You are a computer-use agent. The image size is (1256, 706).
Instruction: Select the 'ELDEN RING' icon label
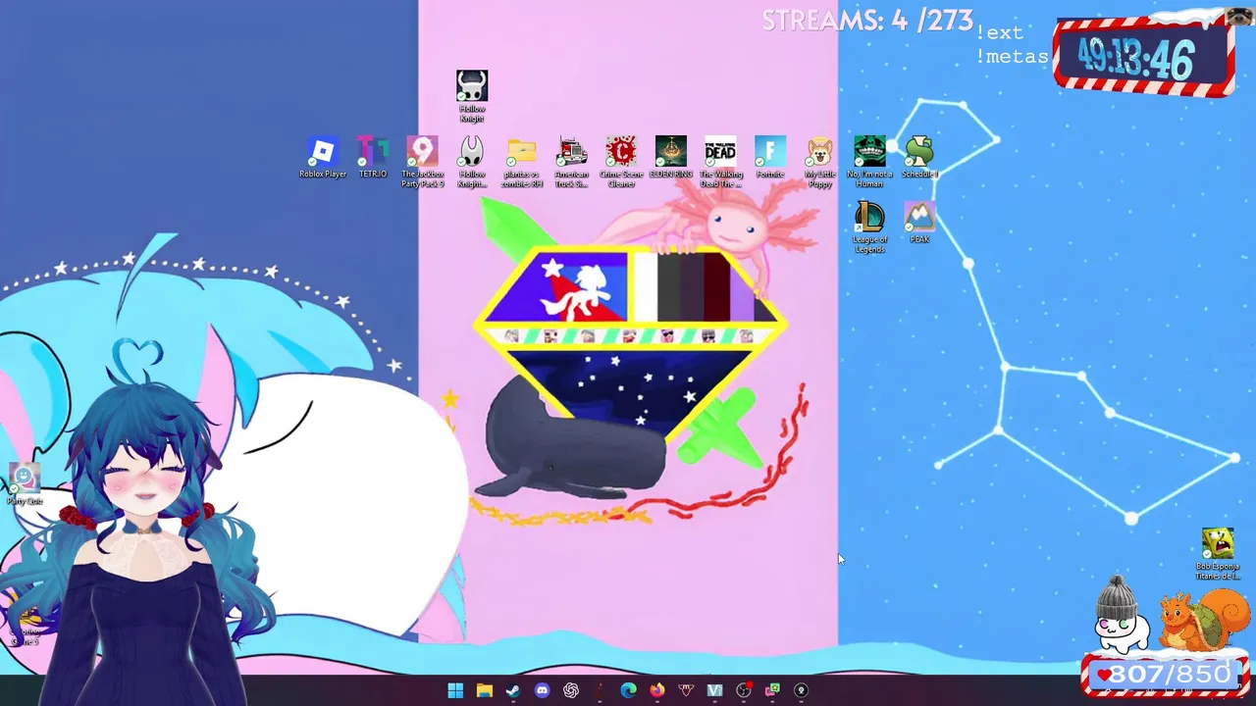coord(671,174)
